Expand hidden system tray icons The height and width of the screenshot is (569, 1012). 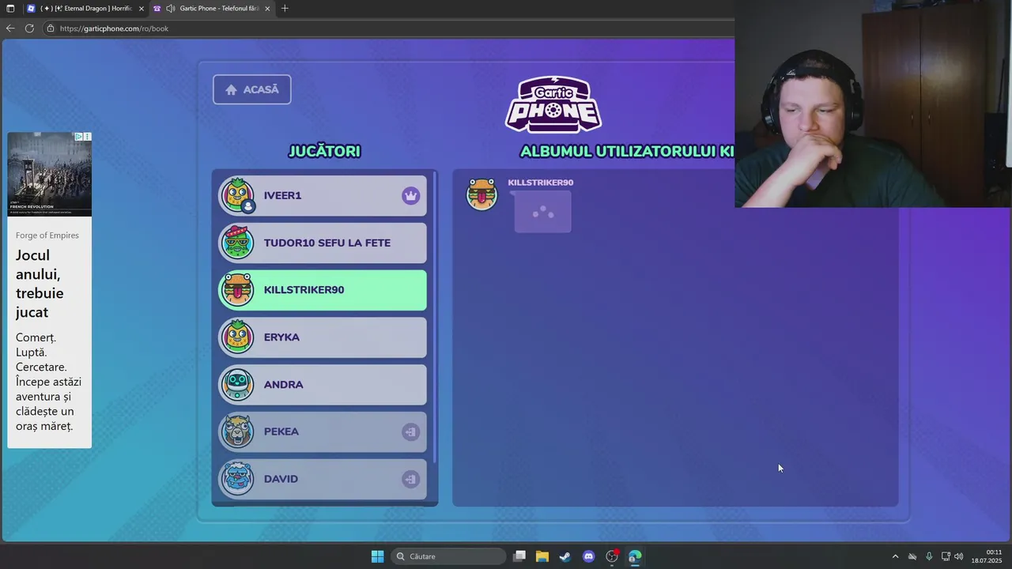pyautogui.click(x=895, y=556)
